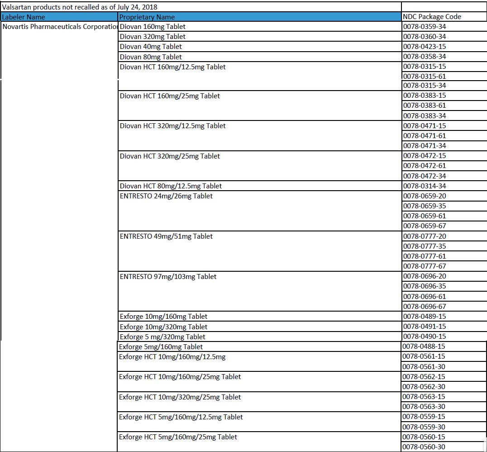Click the 'Labeler Name' header cell
Image resolution: width=487 pixels, height=452 pixels.
click(59, 17)
